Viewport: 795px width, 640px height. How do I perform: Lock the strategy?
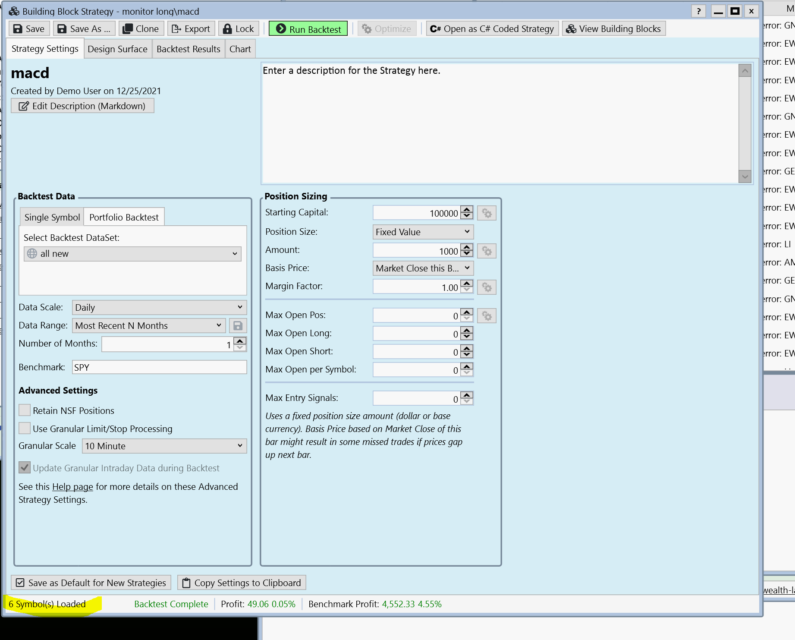pos(239,29)
